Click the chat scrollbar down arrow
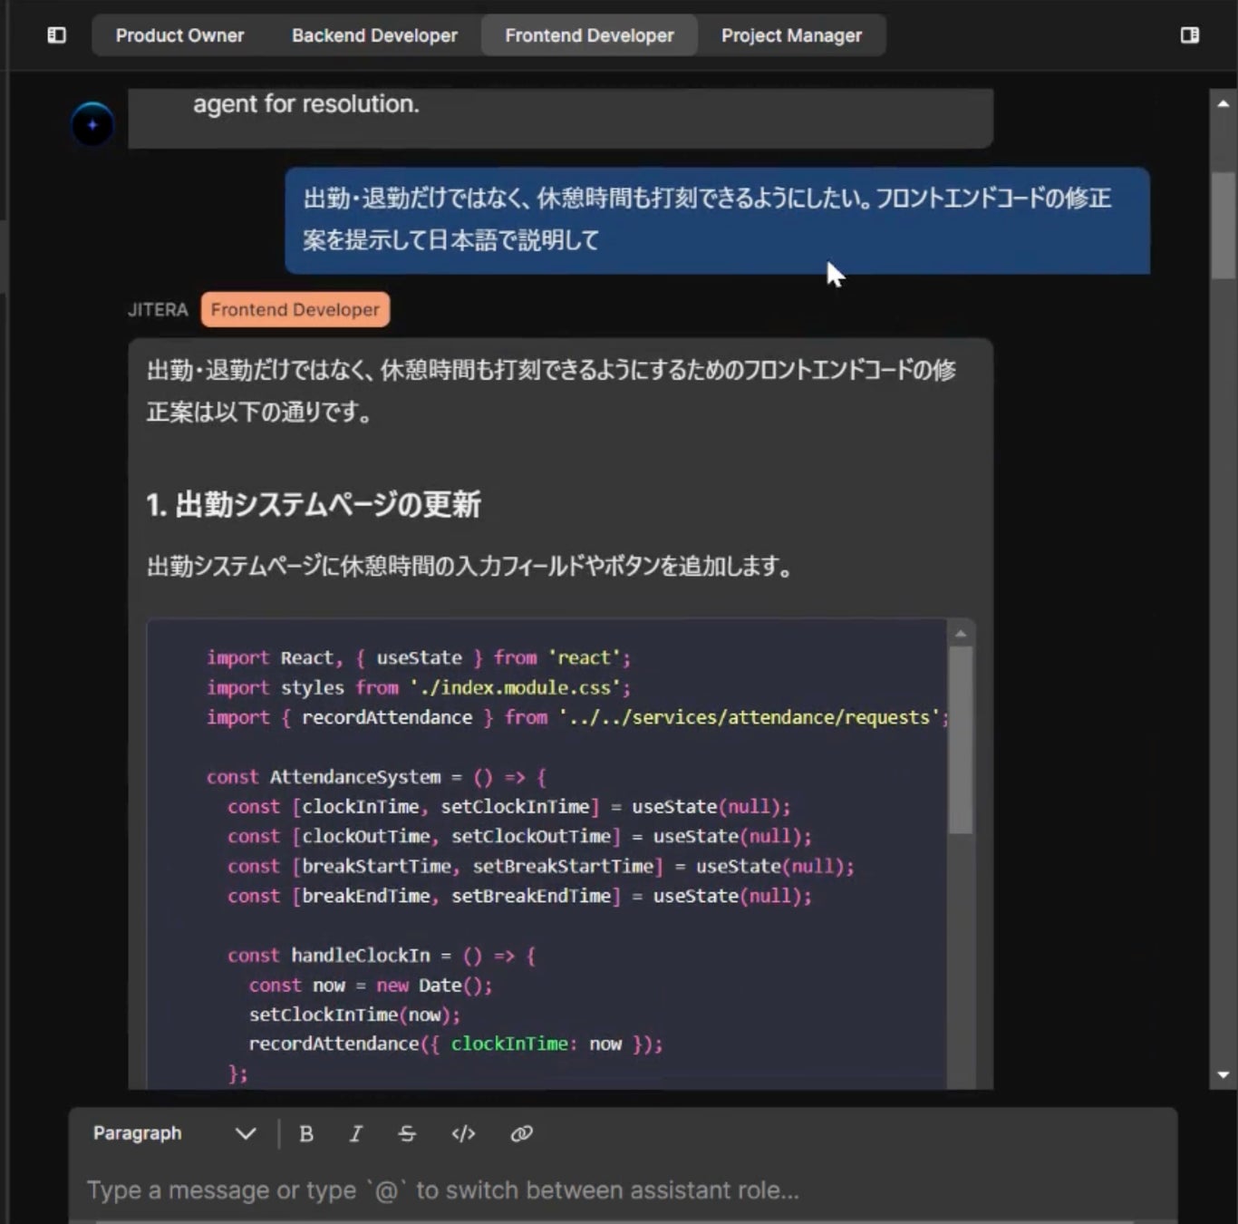This screenshot has width=1238, height=1224. (1223, 1074)
